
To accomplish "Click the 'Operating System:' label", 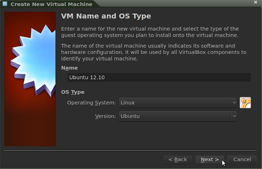I will [x=92, y=102].
